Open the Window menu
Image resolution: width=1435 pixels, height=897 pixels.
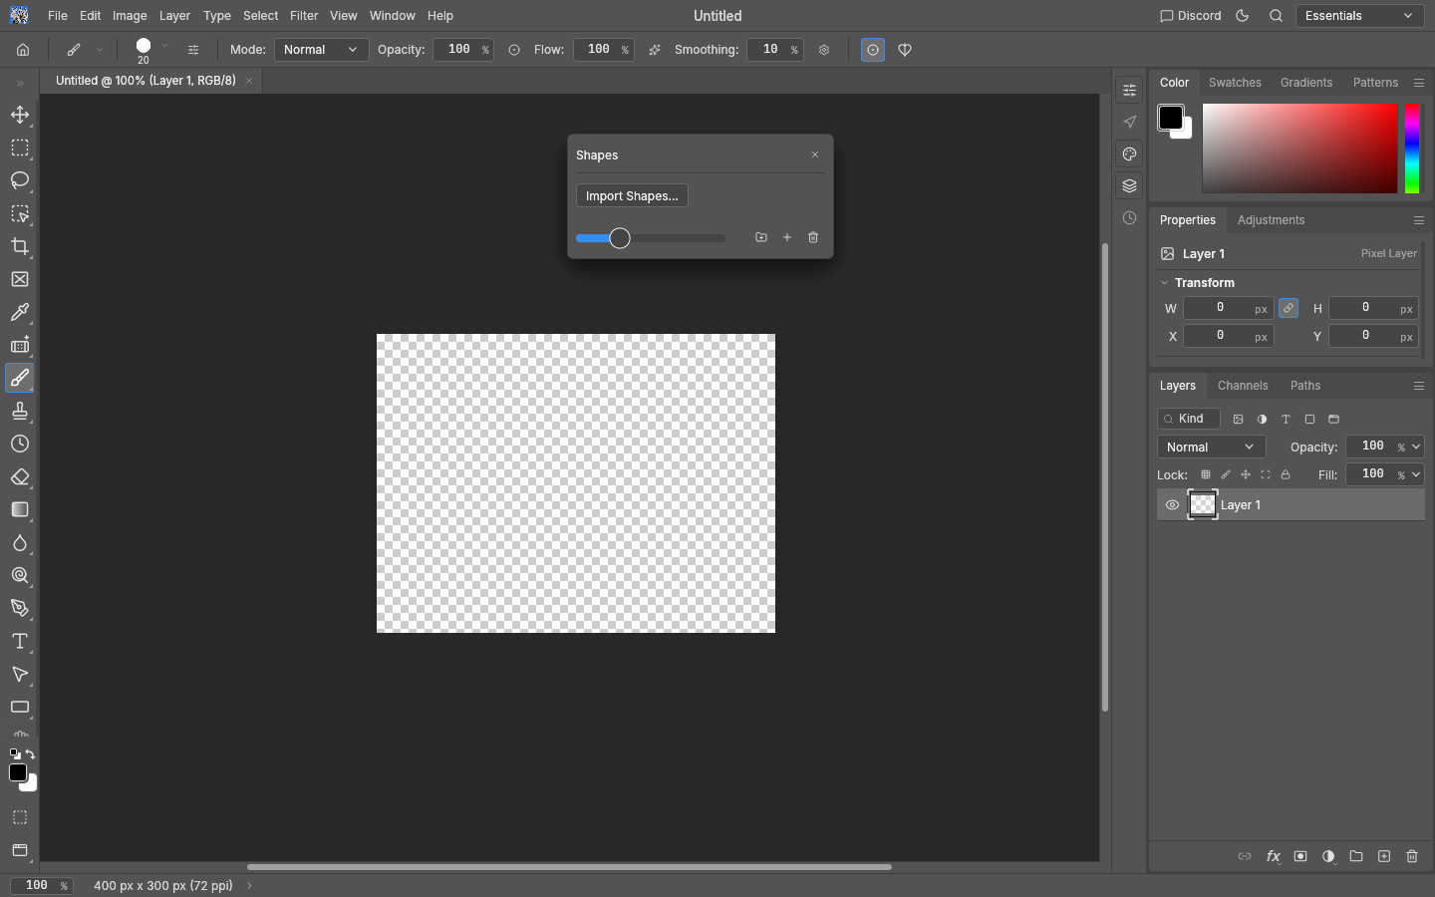[392, 16]
